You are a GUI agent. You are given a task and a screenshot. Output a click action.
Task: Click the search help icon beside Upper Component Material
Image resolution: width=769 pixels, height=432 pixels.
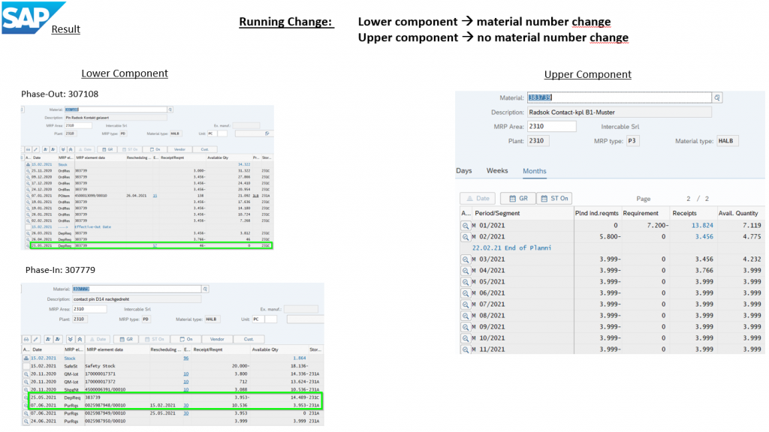click(717, 97)
